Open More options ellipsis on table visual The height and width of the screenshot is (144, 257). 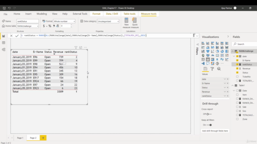click(86, 48)
